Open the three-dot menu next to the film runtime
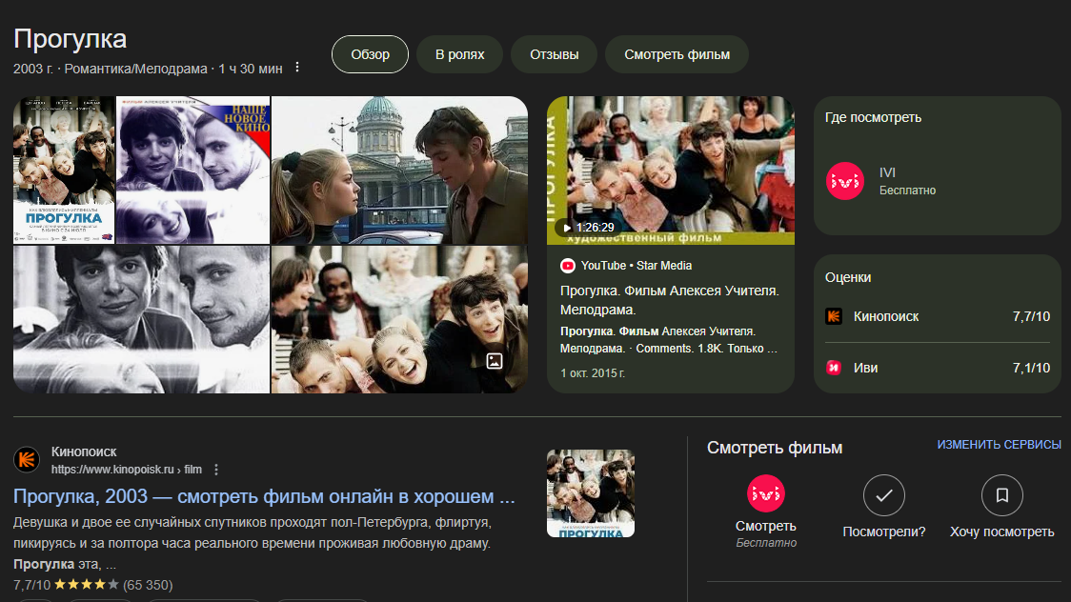The height and width of the screenshot is (602, 1071). point(297,68)
